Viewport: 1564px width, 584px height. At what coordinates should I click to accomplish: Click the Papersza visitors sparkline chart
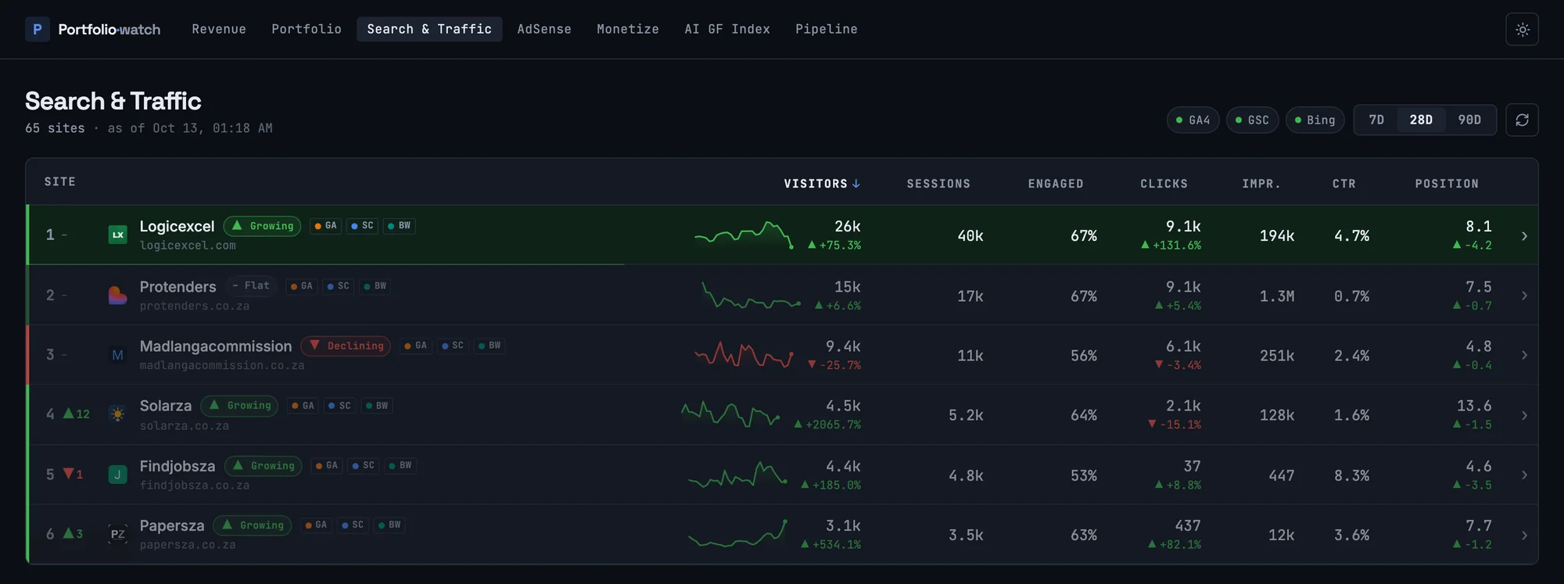(x=737, y=533)
